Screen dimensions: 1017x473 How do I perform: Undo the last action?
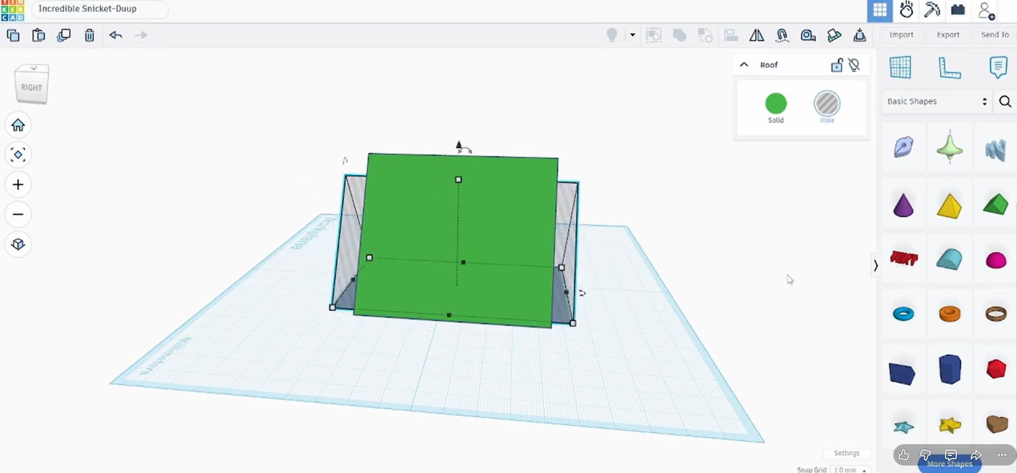[116, 35]
